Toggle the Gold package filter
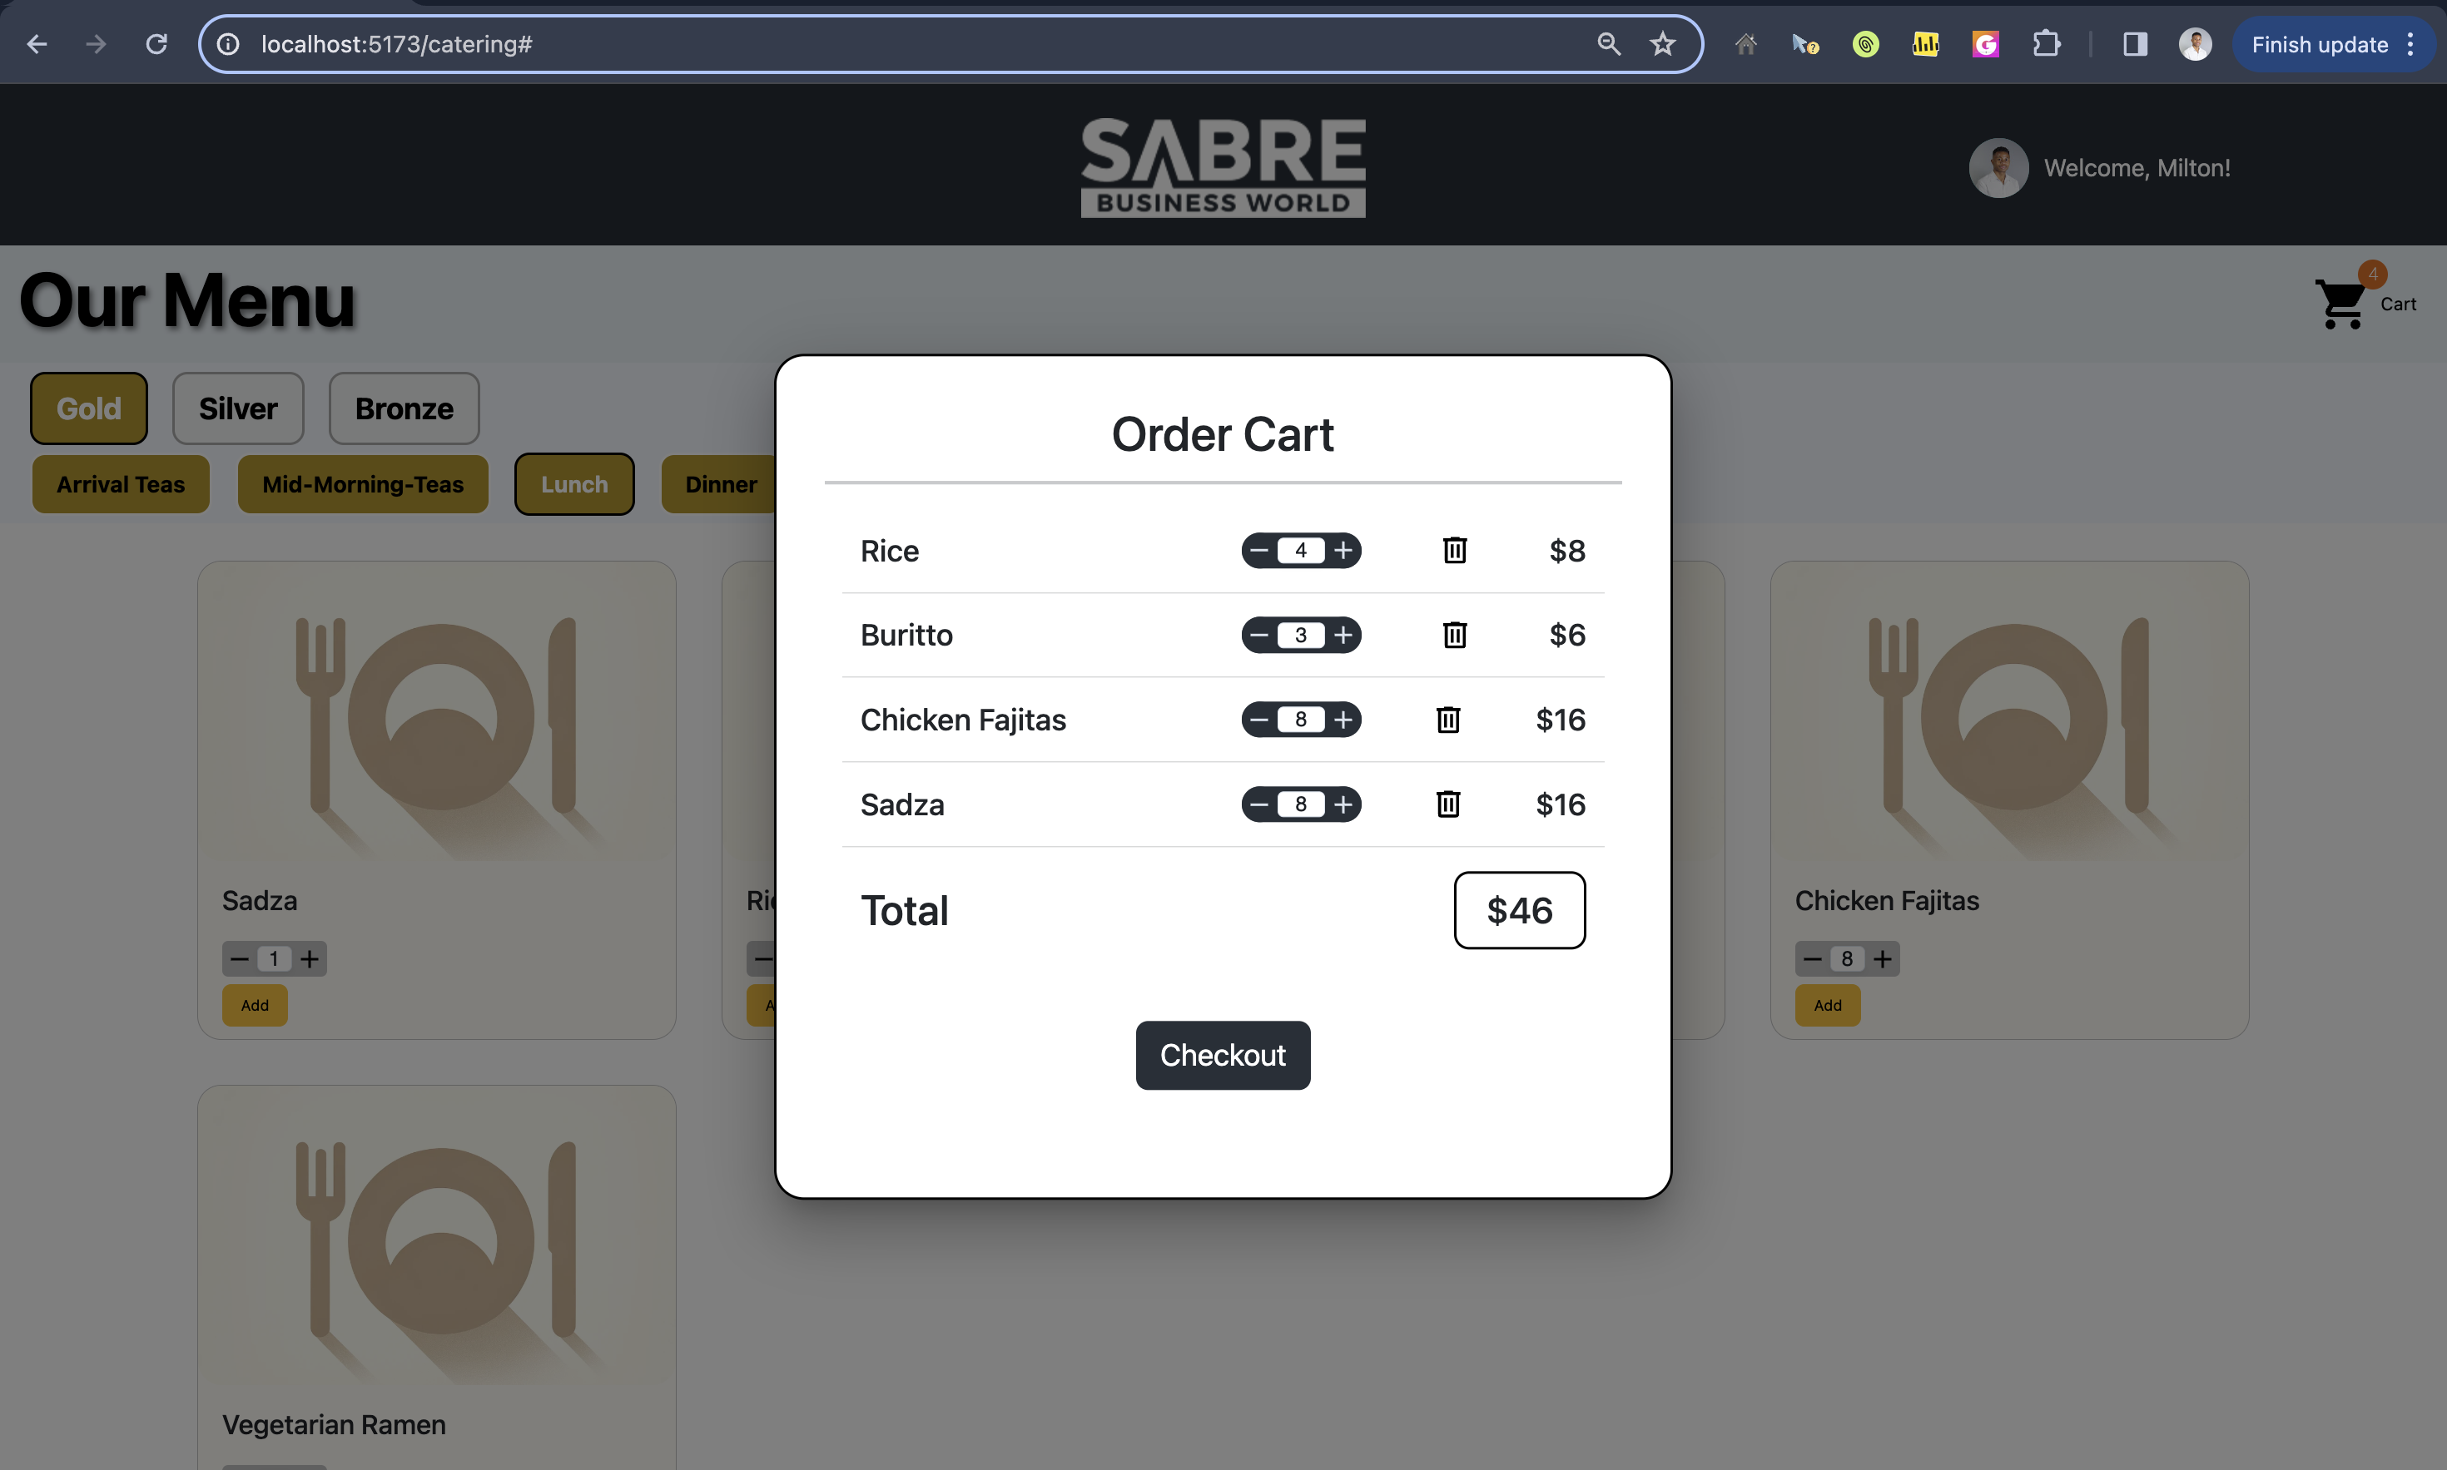Image resolution: width=2447 pixels, height=1470 pixels. tap(88, 407)
